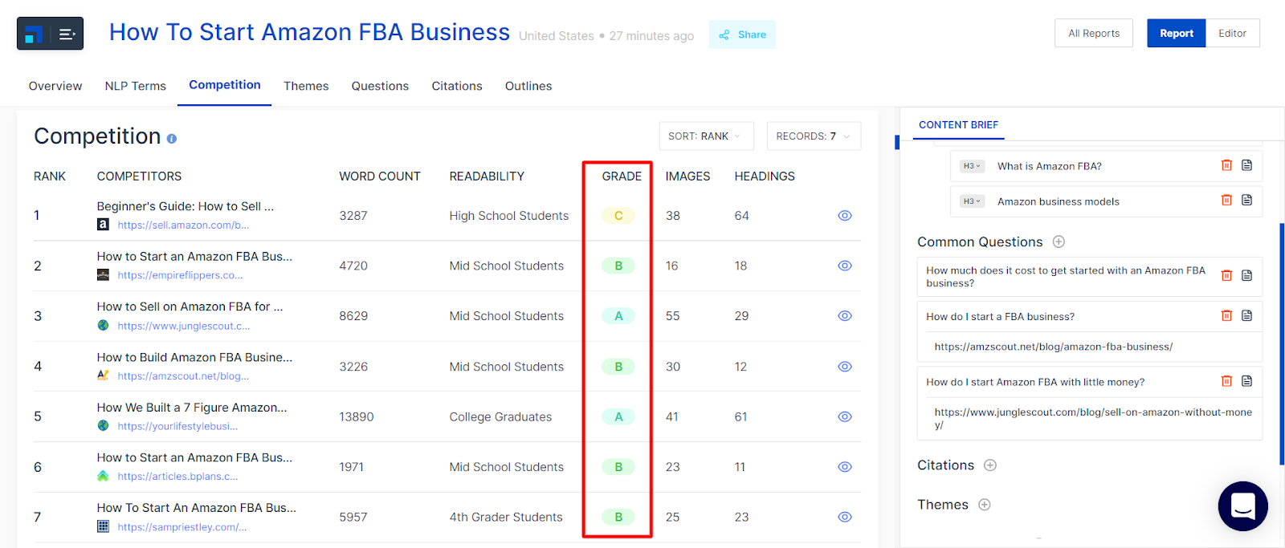
Task: Click 'College Graduates' readability cell
Action: pyautogui.click(x=500, y=417)
